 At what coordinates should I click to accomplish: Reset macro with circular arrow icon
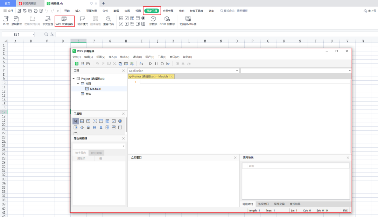click(x=162, y=63)
